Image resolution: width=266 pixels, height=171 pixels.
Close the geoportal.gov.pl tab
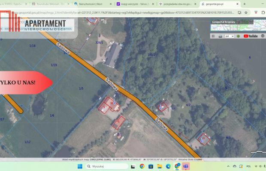236,4
